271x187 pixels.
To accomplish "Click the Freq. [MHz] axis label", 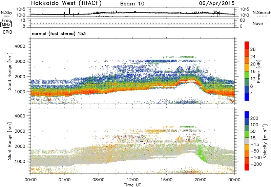I will tap(6, 23).
